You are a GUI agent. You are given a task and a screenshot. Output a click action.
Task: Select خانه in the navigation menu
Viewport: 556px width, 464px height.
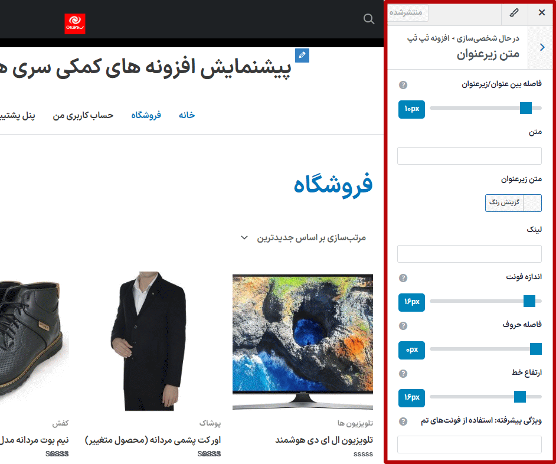click(187, 115)
